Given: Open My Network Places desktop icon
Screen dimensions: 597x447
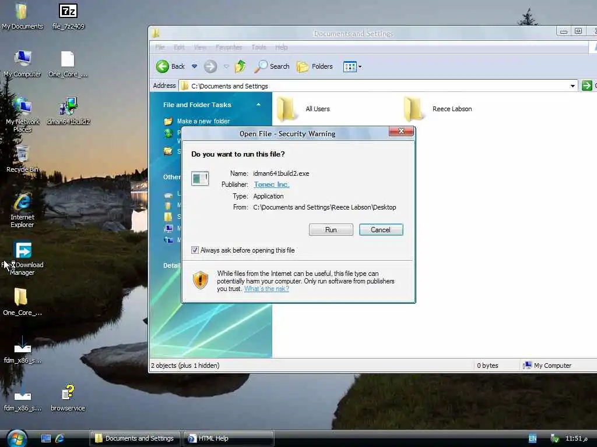Looking at the screenshot, I should click(x=22, y=115).
